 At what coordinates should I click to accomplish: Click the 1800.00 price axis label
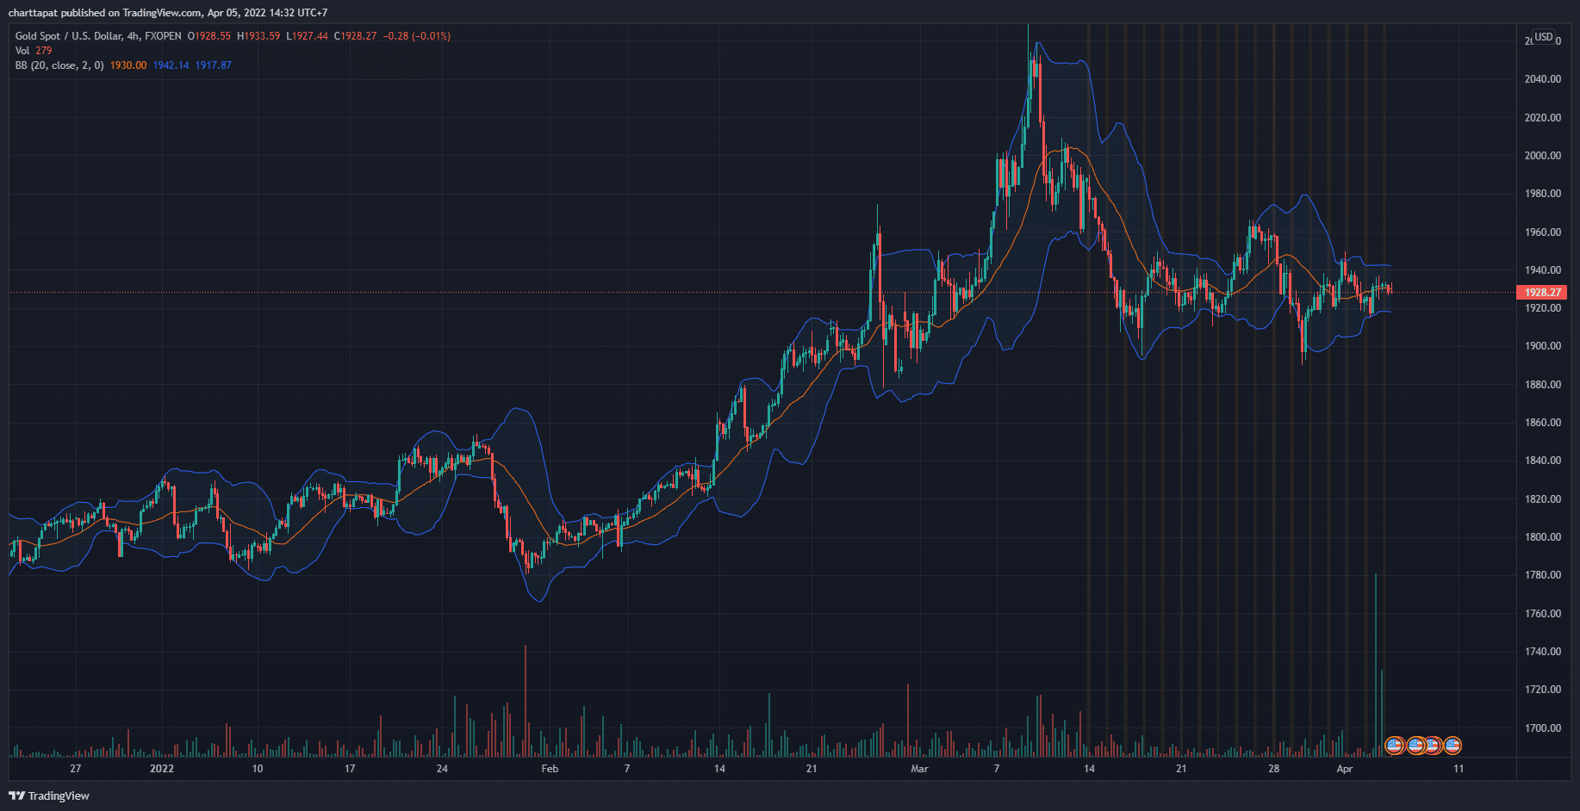[x=1543, y=537]
